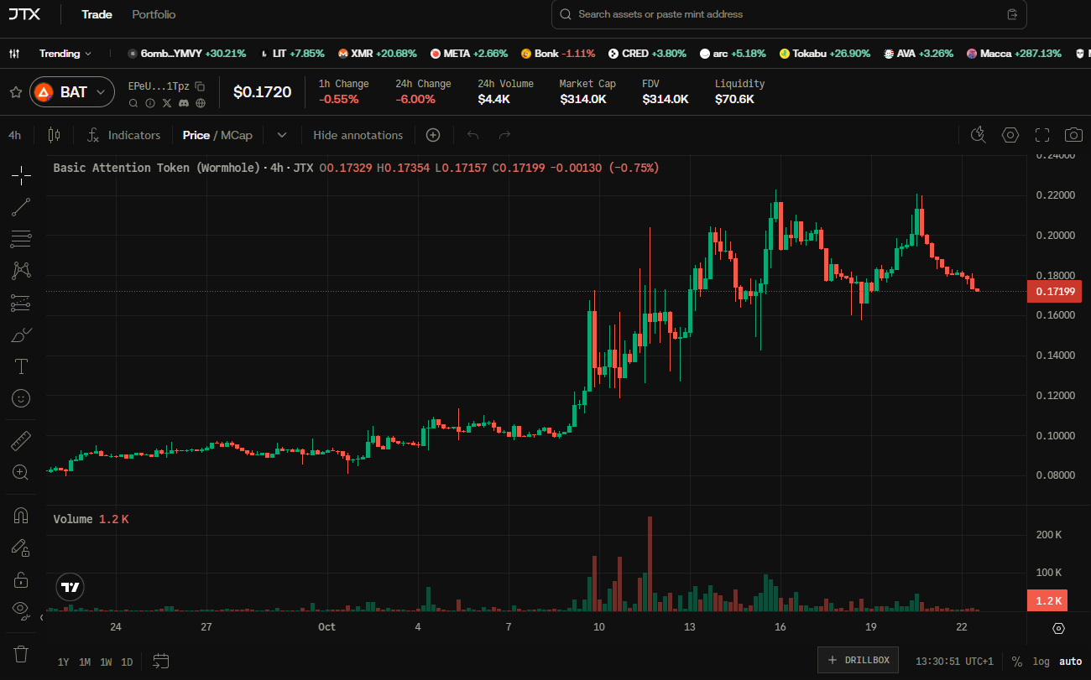Enter fullscreen chart mode
This screenshot has height=680, width=1091.
1042,135
